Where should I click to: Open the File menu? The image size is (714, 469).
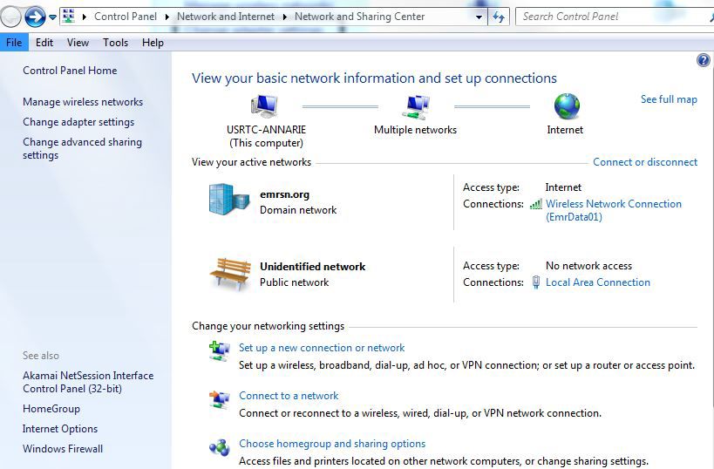pyautogui.click(x=14, y=42)
